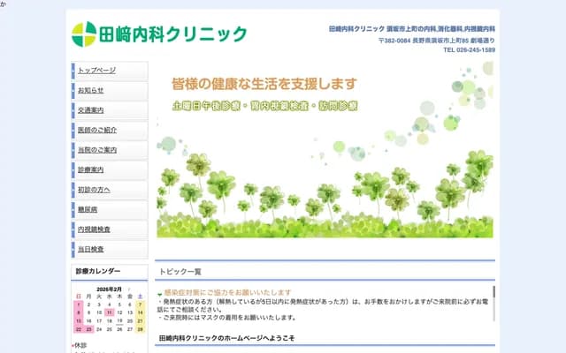Open the 感染症対策にご協力をお願いいたします topic

(227, 292)
